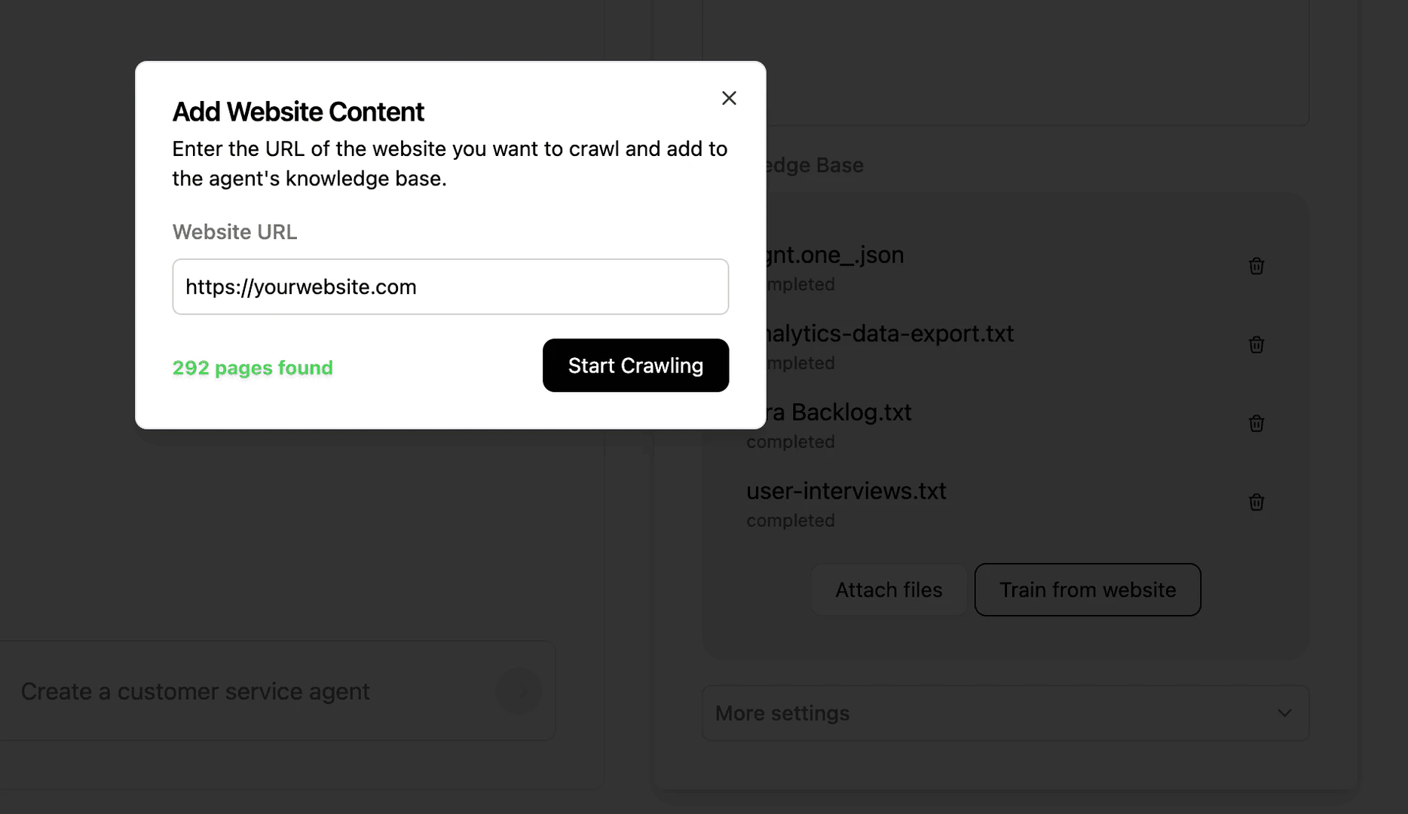Trash the user-interviews.txt file
The image size is (1408, 814).
tap(1256, 502)
